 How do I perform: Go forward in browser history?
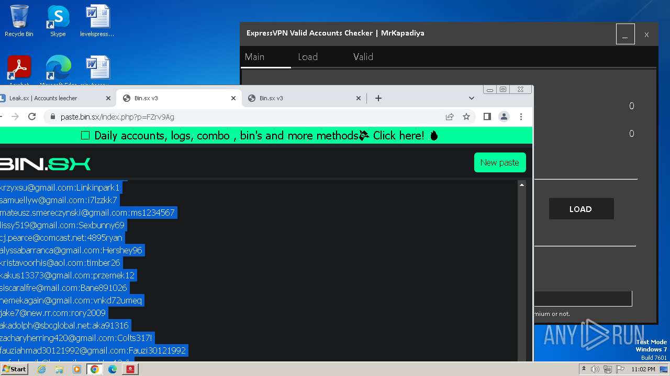click(15, 117)
